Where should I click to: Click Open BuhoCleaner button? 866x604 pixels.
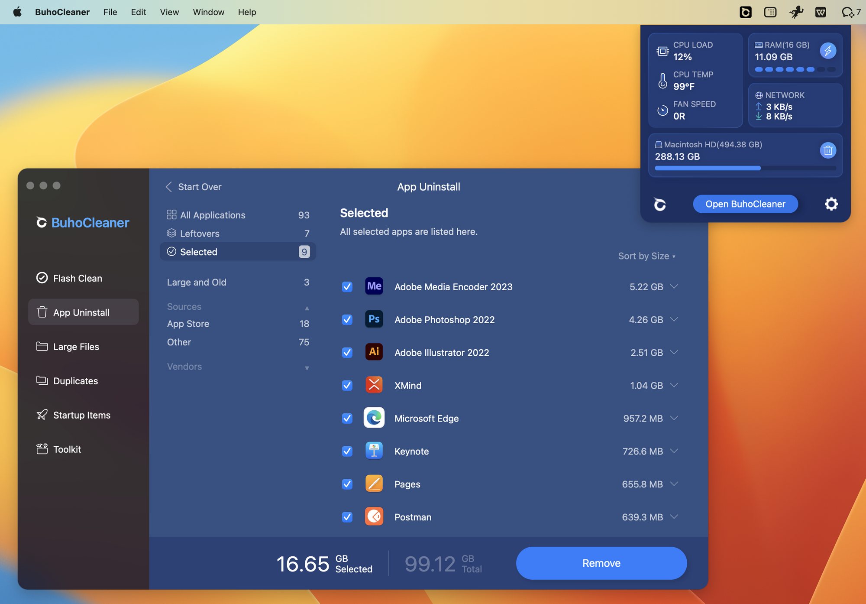745,204
